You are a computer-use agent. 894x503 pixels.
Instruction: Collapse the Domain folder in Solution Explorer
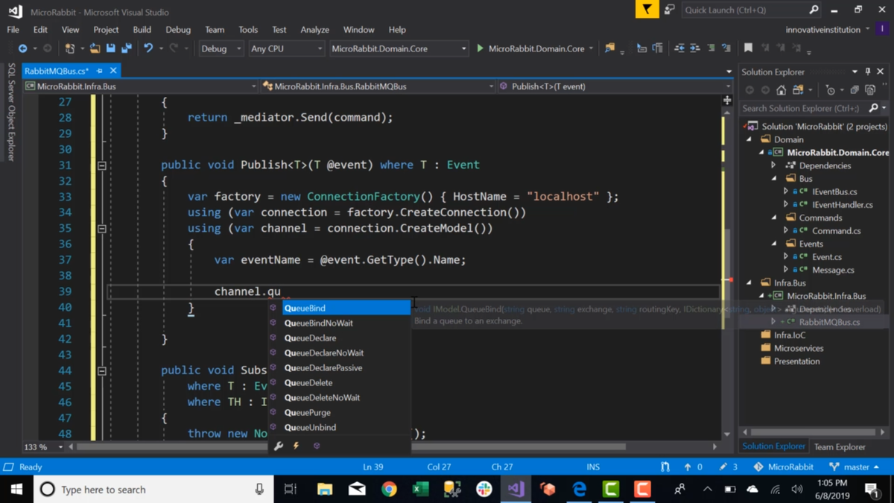point(749,139)
